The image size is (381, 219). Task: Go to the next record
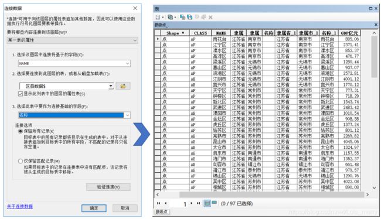tap(191, 203)
